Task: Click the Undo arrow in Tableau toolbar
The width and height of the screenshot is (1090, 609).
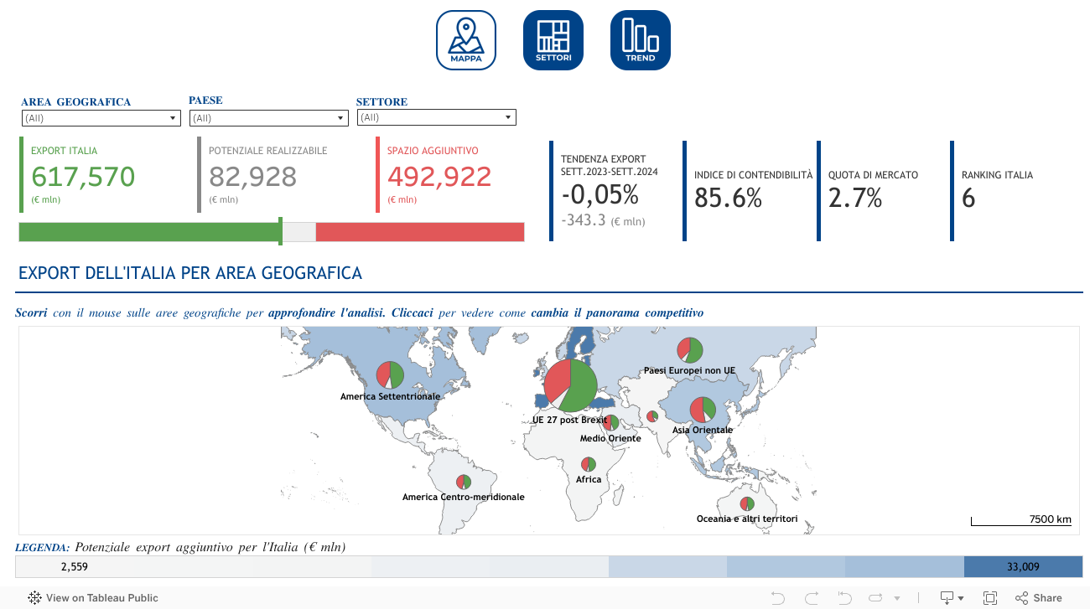Action: click(x=777, y=598)
